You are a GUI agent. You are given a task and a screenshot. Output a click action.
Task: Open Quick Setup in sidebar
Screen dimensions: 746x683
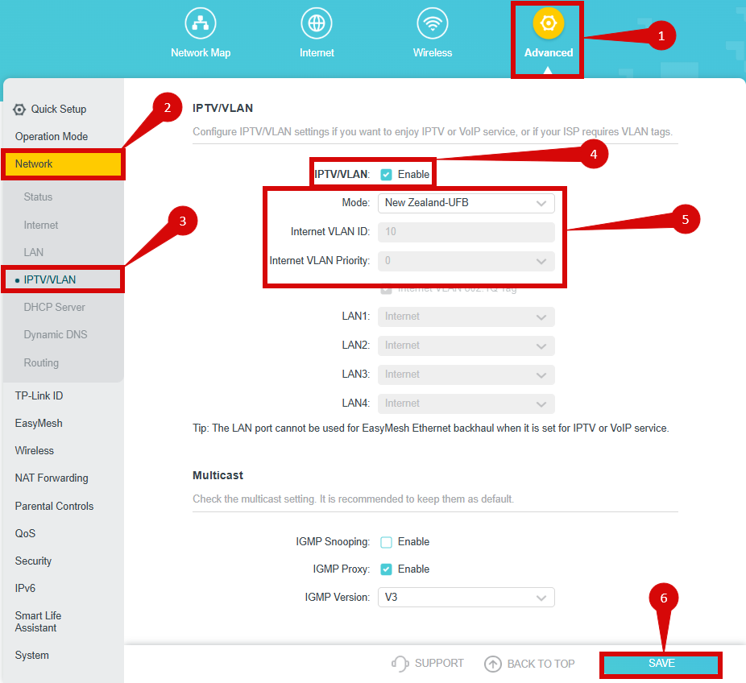pos(59,110)
